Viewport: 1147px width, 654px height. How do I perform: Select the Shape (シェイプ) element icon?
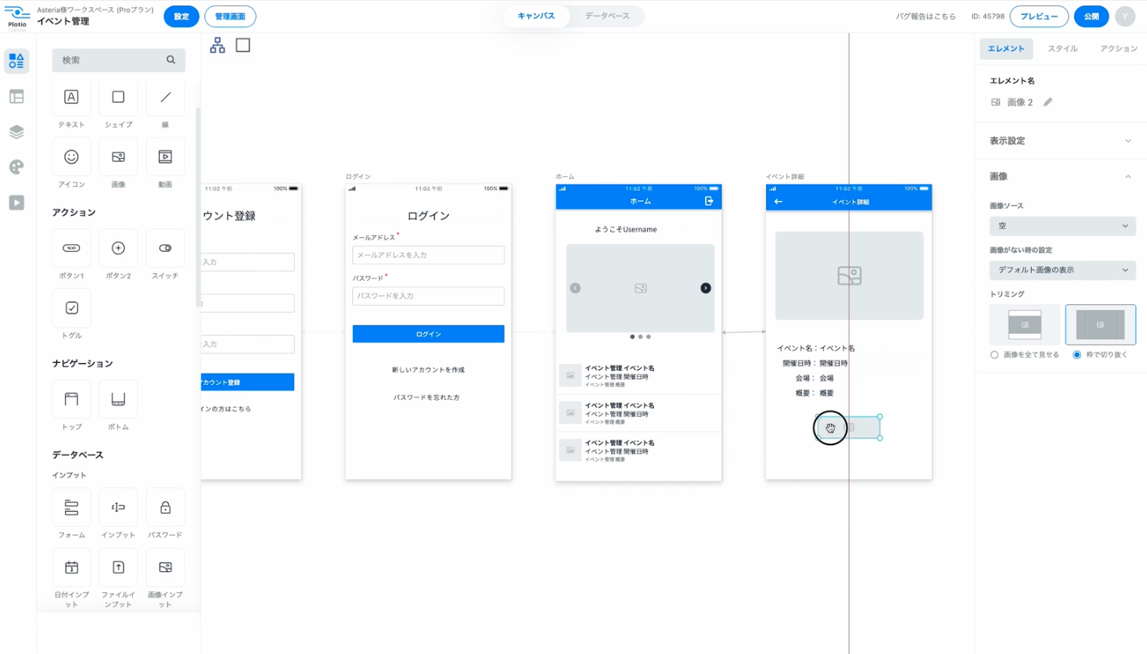[118, 98]
